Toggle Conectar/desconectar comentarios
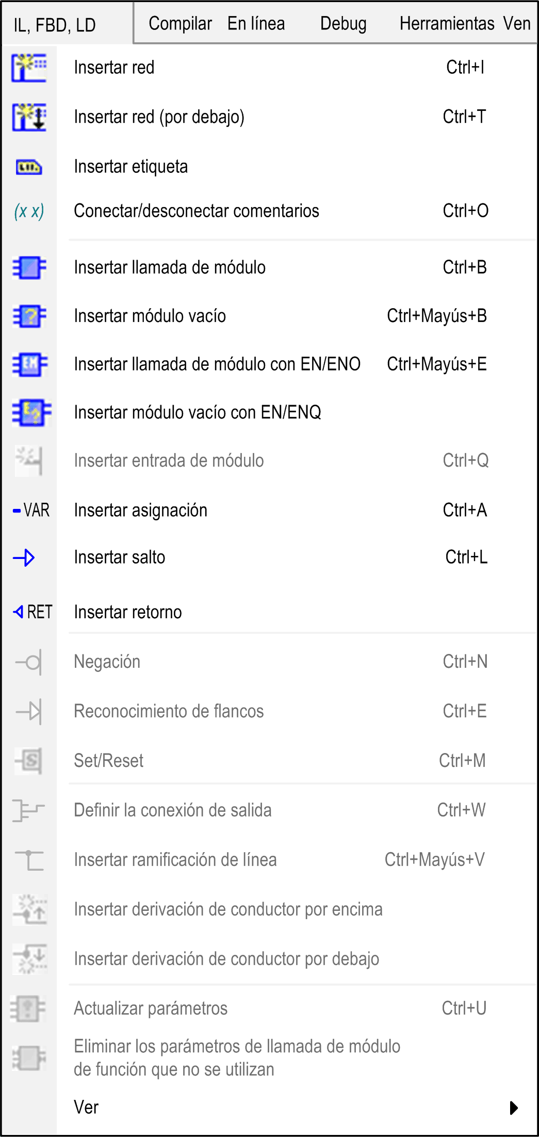539x1137 pixels. pyautogui.click(x=197, y=211)
